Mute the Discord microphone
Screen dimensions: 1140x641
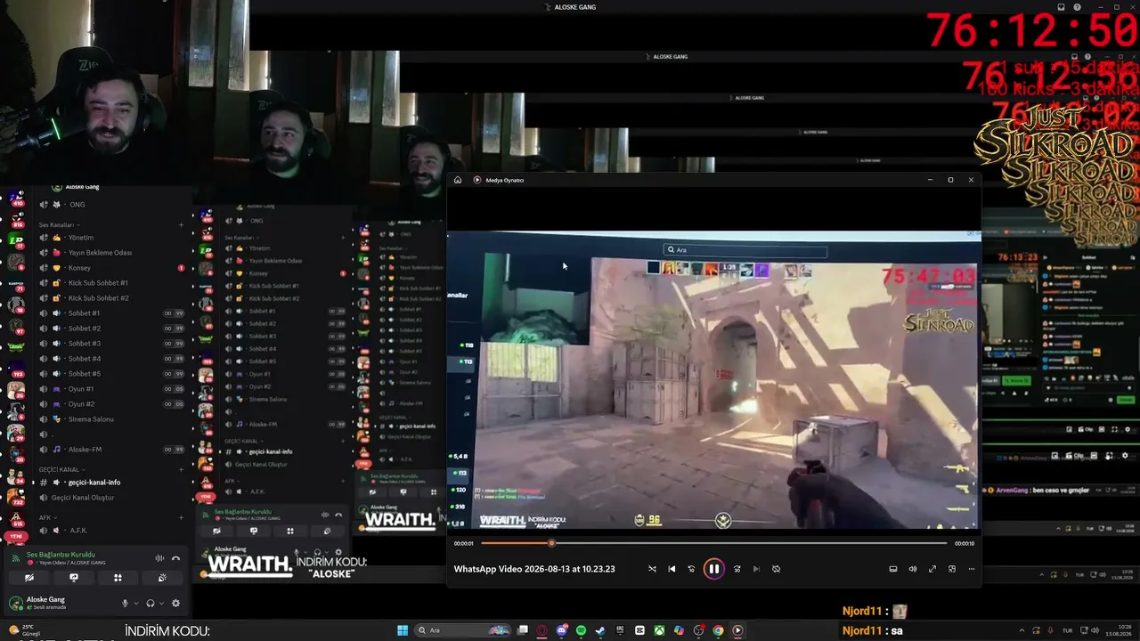pyautogui.click(x=125, y=604)
